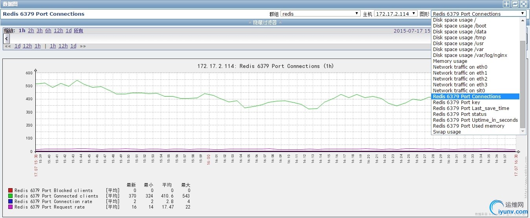This screenshot has height=218, width=530.
Task: Set 缩放 zoom to 所有 (all)
Action: coord(78,31)
